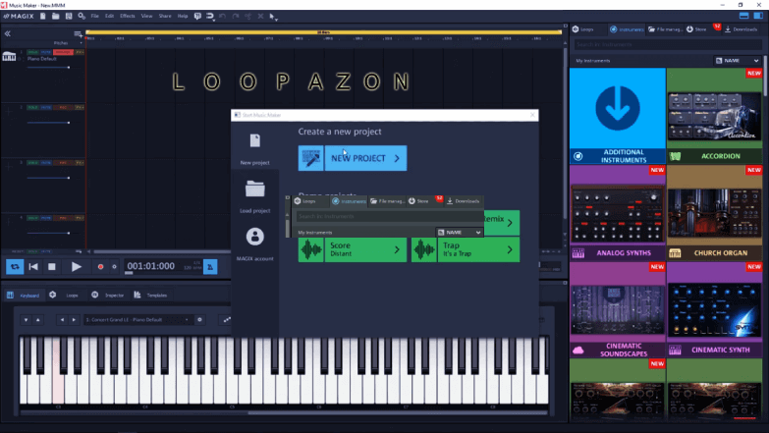Viewport: 769px width, 433px height.
Task: Open the File menu
Action: tap(94, 16)
